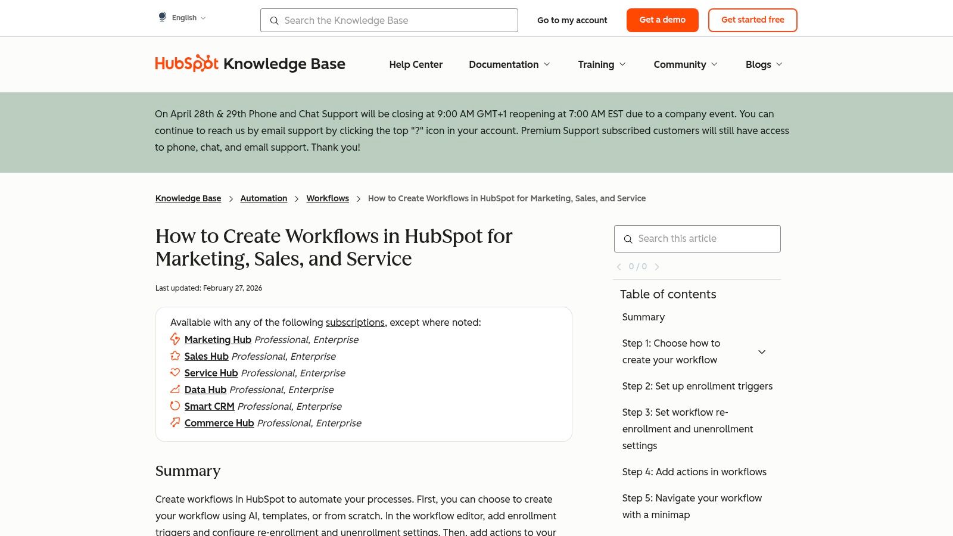
Task: Click the Commerce Hub icon
Action: pos(175,422)
